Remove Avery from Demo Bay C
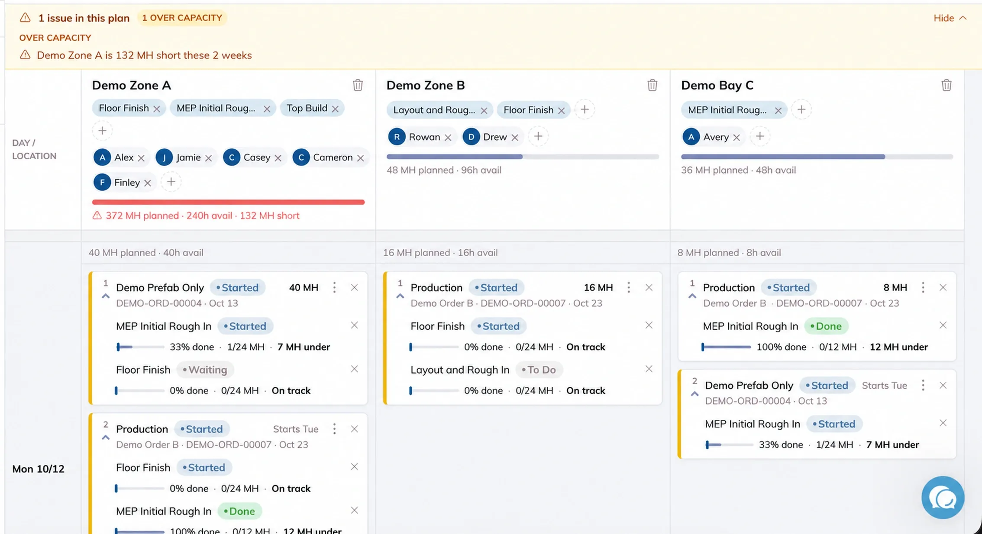 pos(736,138)
